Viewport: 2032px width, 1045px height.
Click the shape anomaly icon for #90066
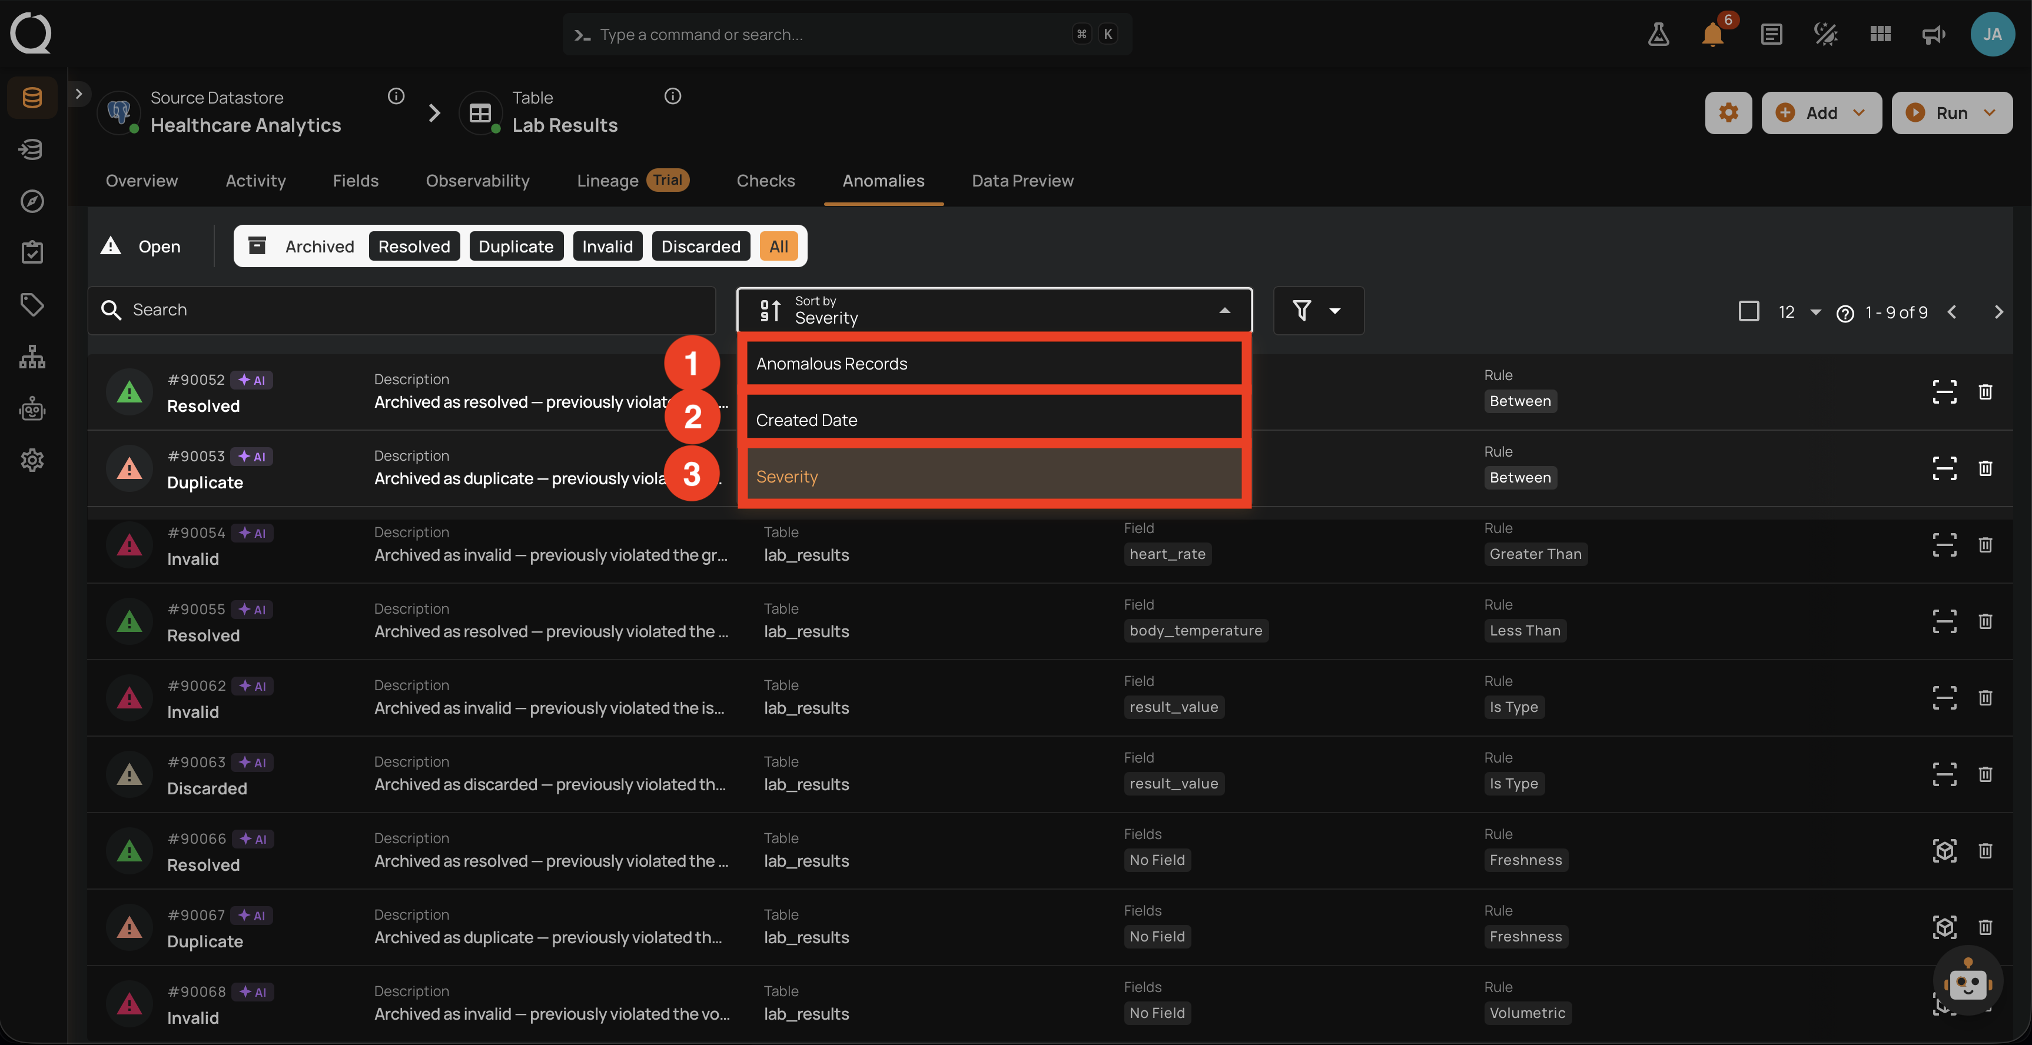point(1944,851)
